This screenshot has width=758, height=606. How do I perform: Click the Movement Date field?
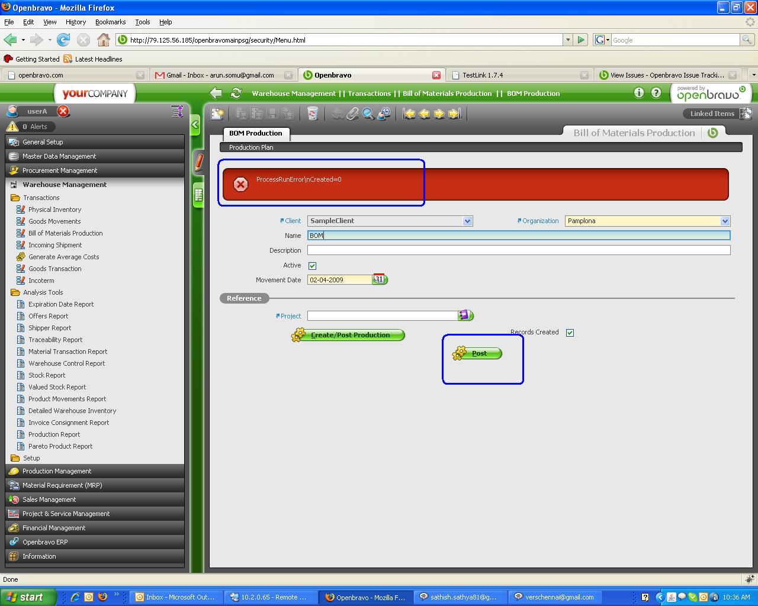coord(339,280)
